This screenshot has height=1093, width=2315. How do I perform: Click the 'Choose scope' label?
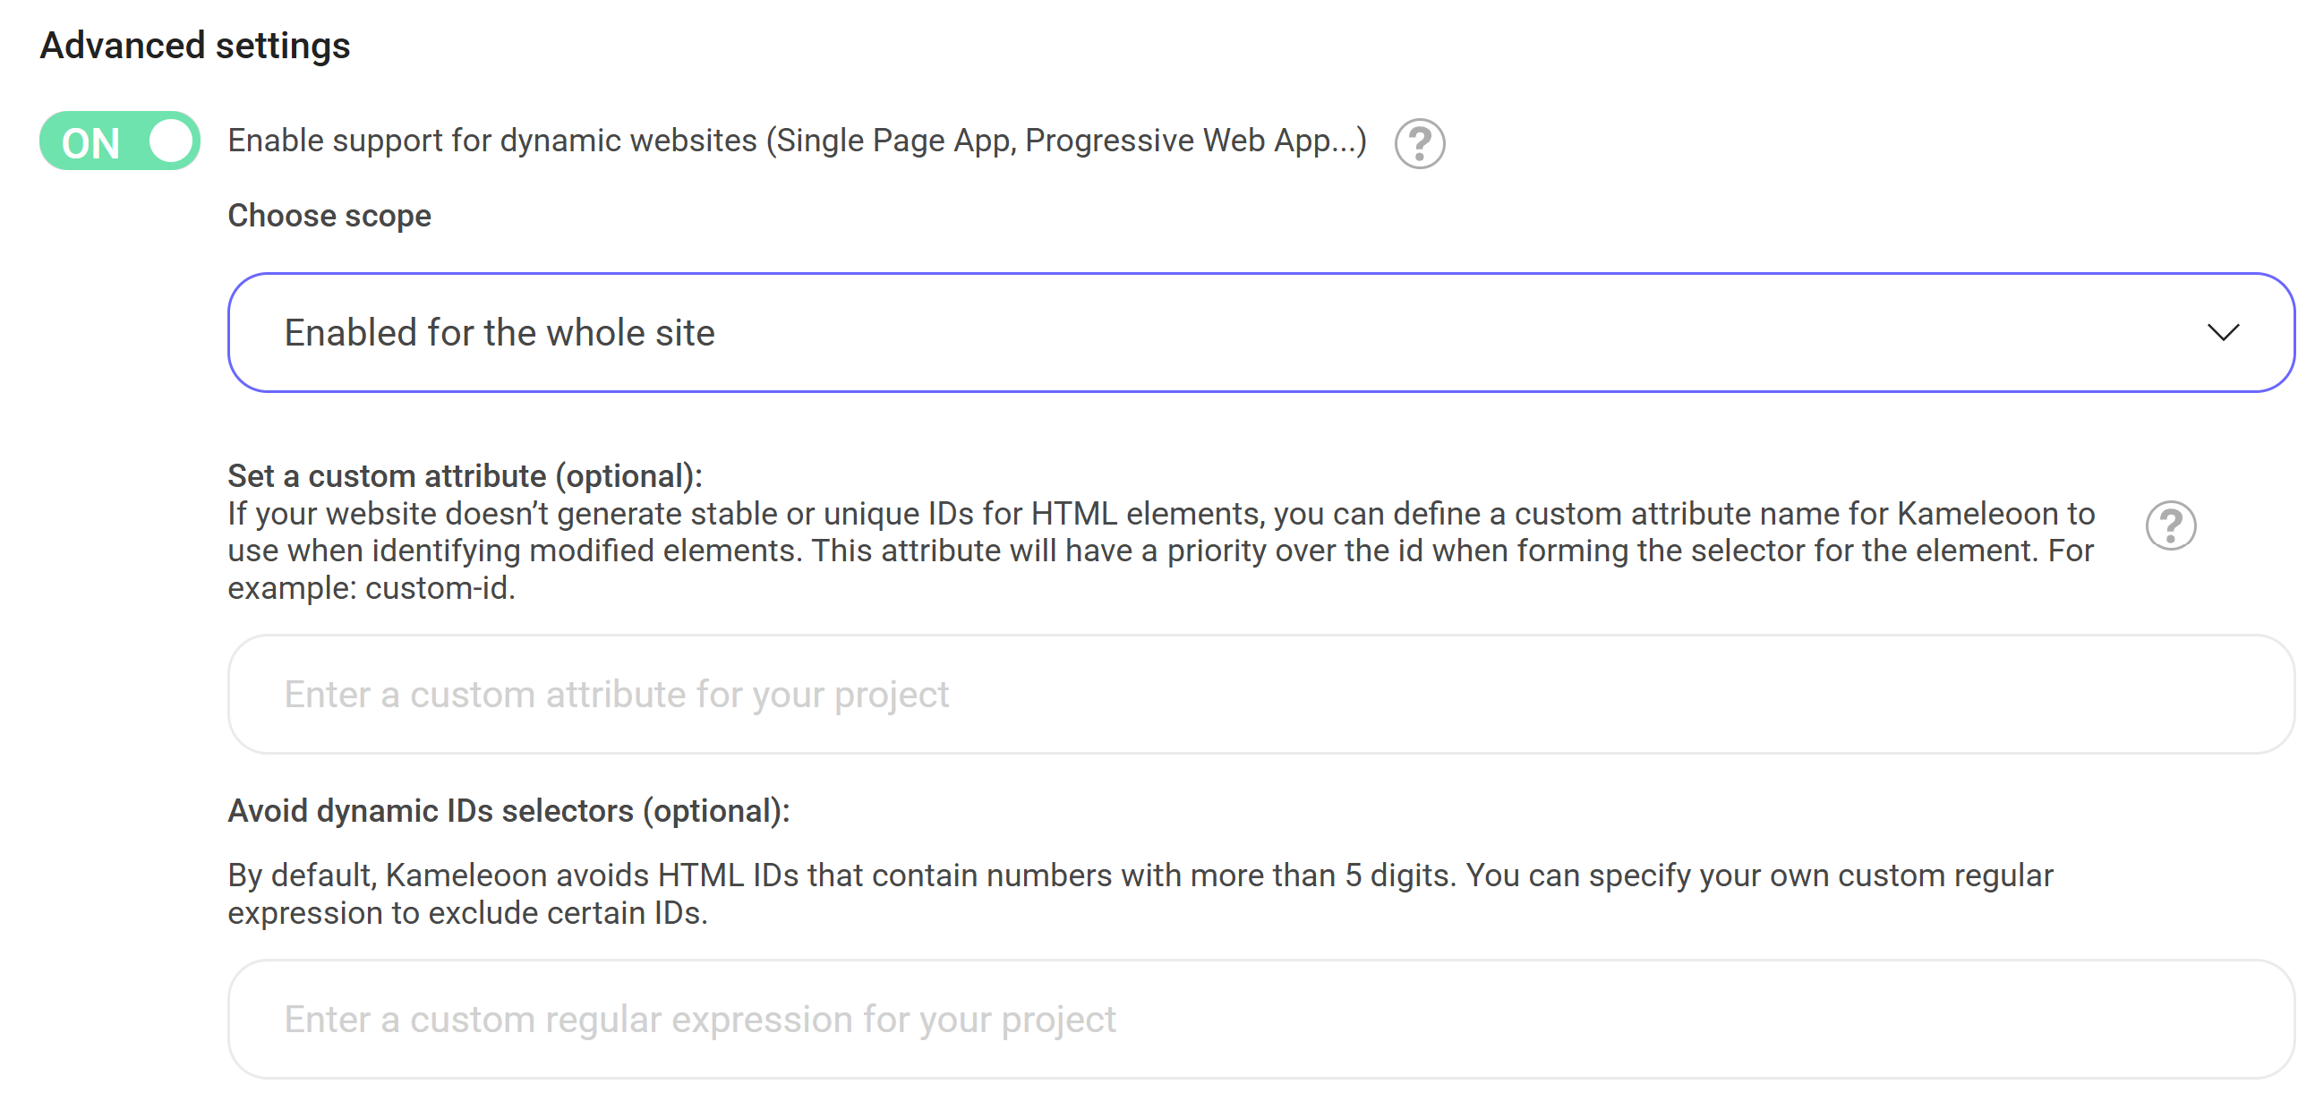[x=329, y=216]
